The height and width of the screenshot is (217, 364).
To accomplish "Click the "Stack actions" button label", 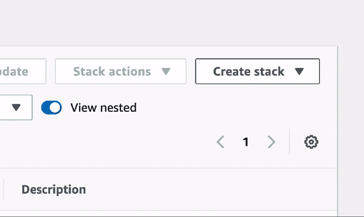I will [x=112, y=72].
